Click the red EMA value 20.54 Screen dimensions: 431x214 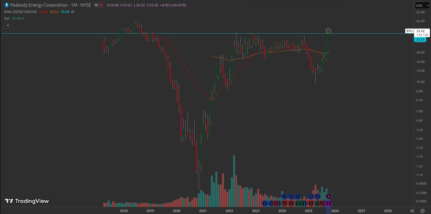[x=43, y=12]
